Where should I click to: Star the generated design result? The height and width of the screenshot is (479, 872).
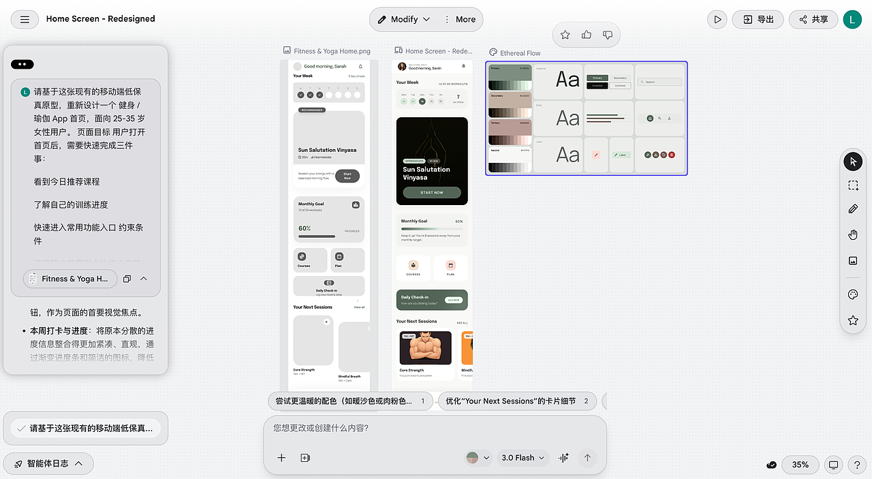pyautogui.click(x=565, y=35)
